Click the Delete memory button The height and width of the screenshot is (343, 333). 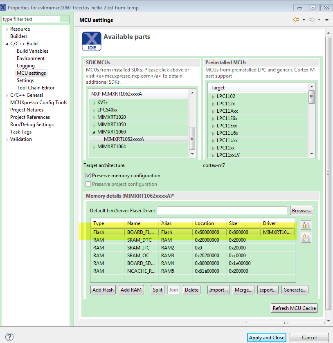pos(191,290)
